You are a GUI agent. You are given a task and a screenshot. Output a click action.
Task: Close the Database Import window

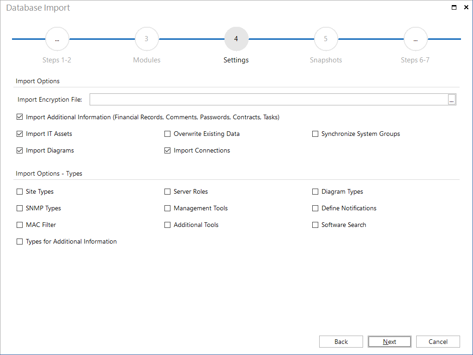466,7
